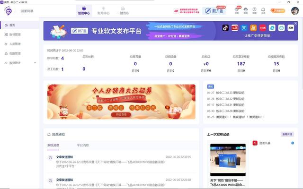303x189 pixels.
Task: Switch to the 平台消息 tab
Action: coord(83,145)
